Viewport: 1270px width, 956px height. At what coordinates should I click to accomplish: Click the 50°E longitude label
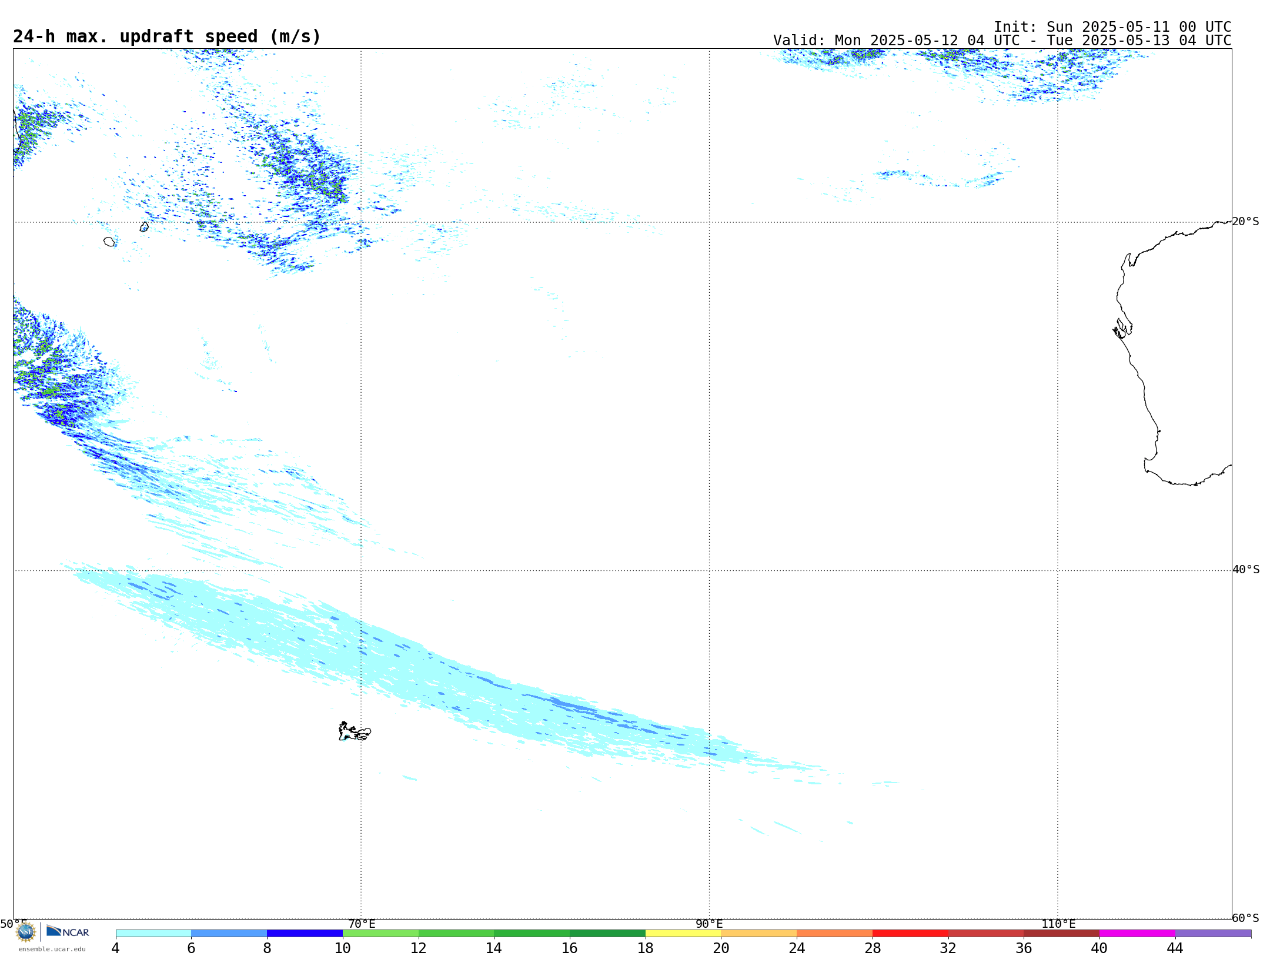(x=14, y=924)
